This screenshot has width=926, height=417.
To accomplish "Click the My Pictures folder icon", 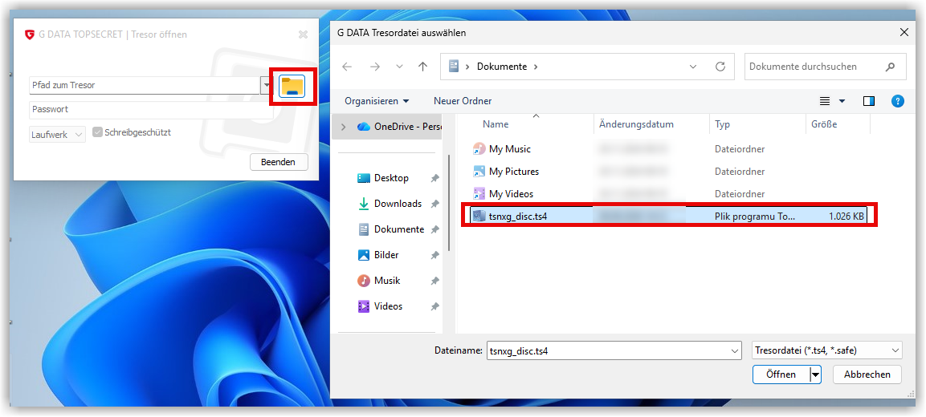I will pyautogui.click(x=479, y=172).
